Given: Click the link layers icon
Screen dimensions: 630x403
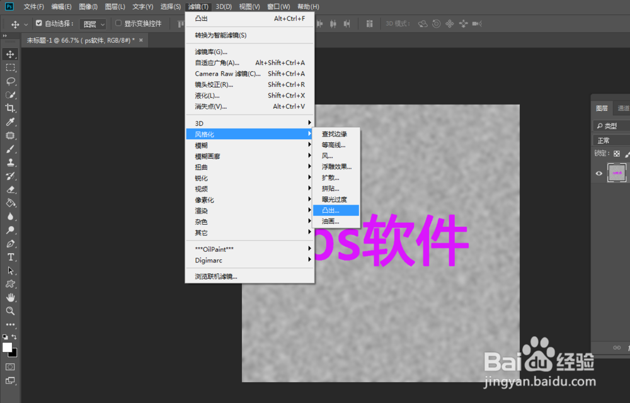Looking at the screenshot, I should 617,348.
